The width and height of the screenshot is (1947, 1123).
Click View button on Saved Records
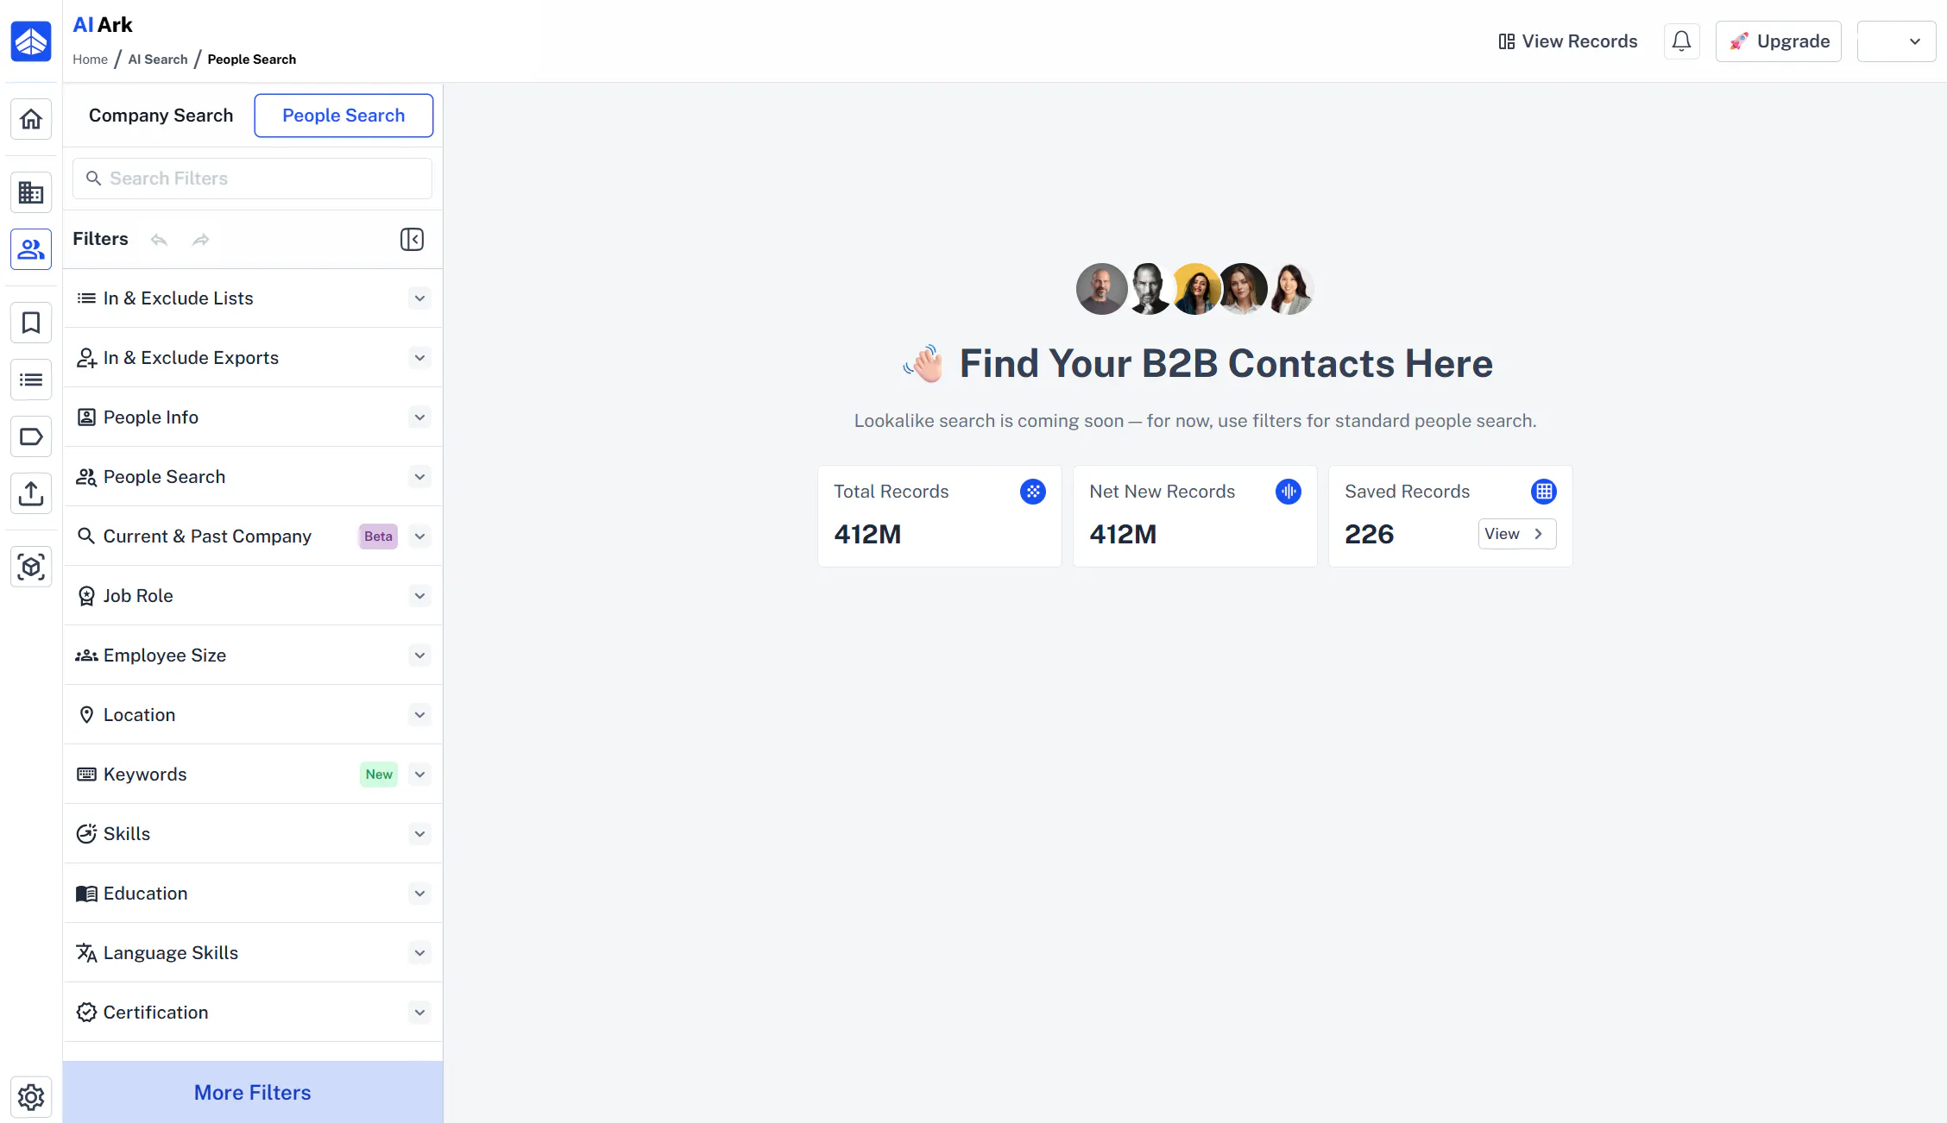1517,534
